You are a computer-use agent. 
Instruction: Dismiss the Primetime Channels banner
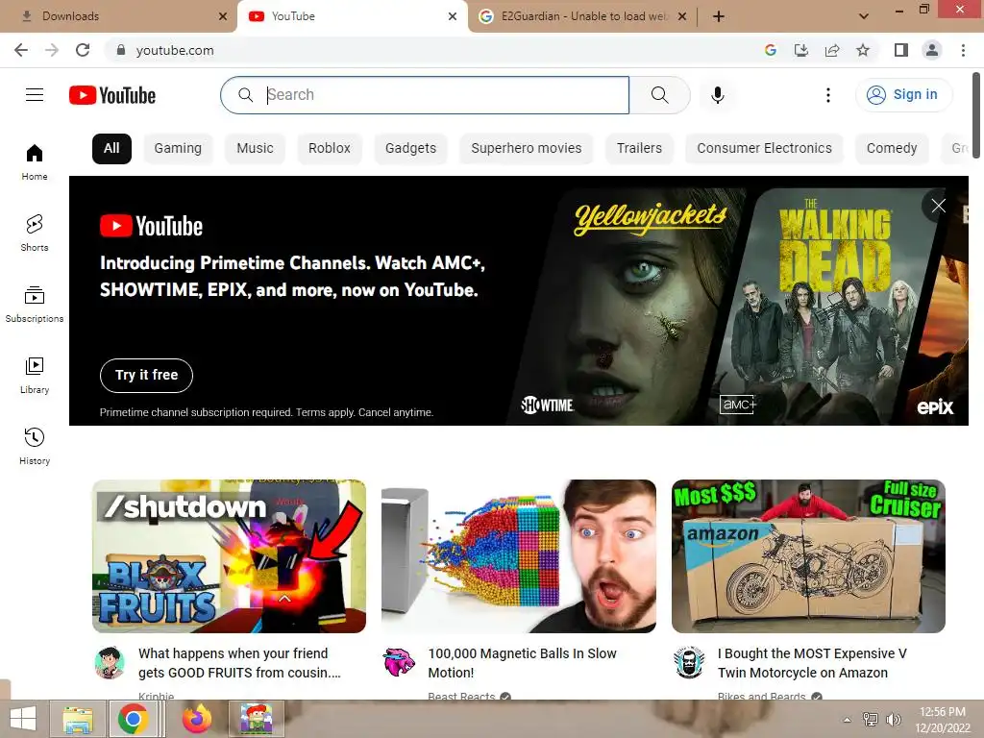click(x=938, y=206)
